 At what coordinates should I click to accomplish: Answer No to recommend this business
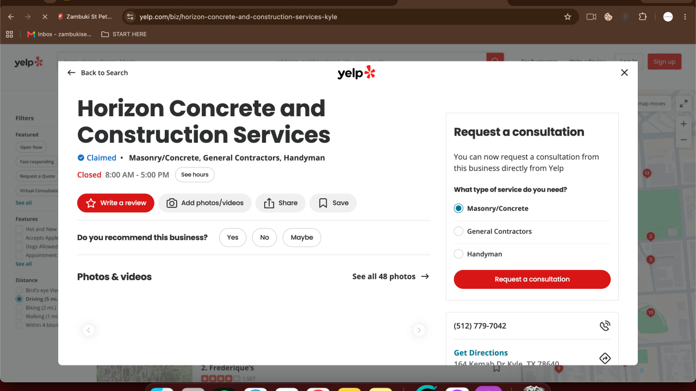(265, 237)
